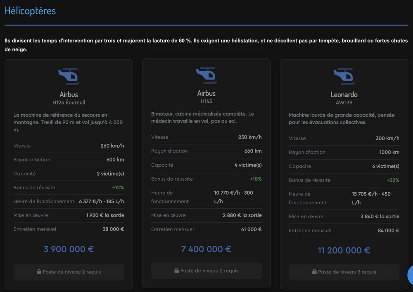Click the 'Poste de niveau 3 requis' button
The image size is (413, 292).
[344, 272]
